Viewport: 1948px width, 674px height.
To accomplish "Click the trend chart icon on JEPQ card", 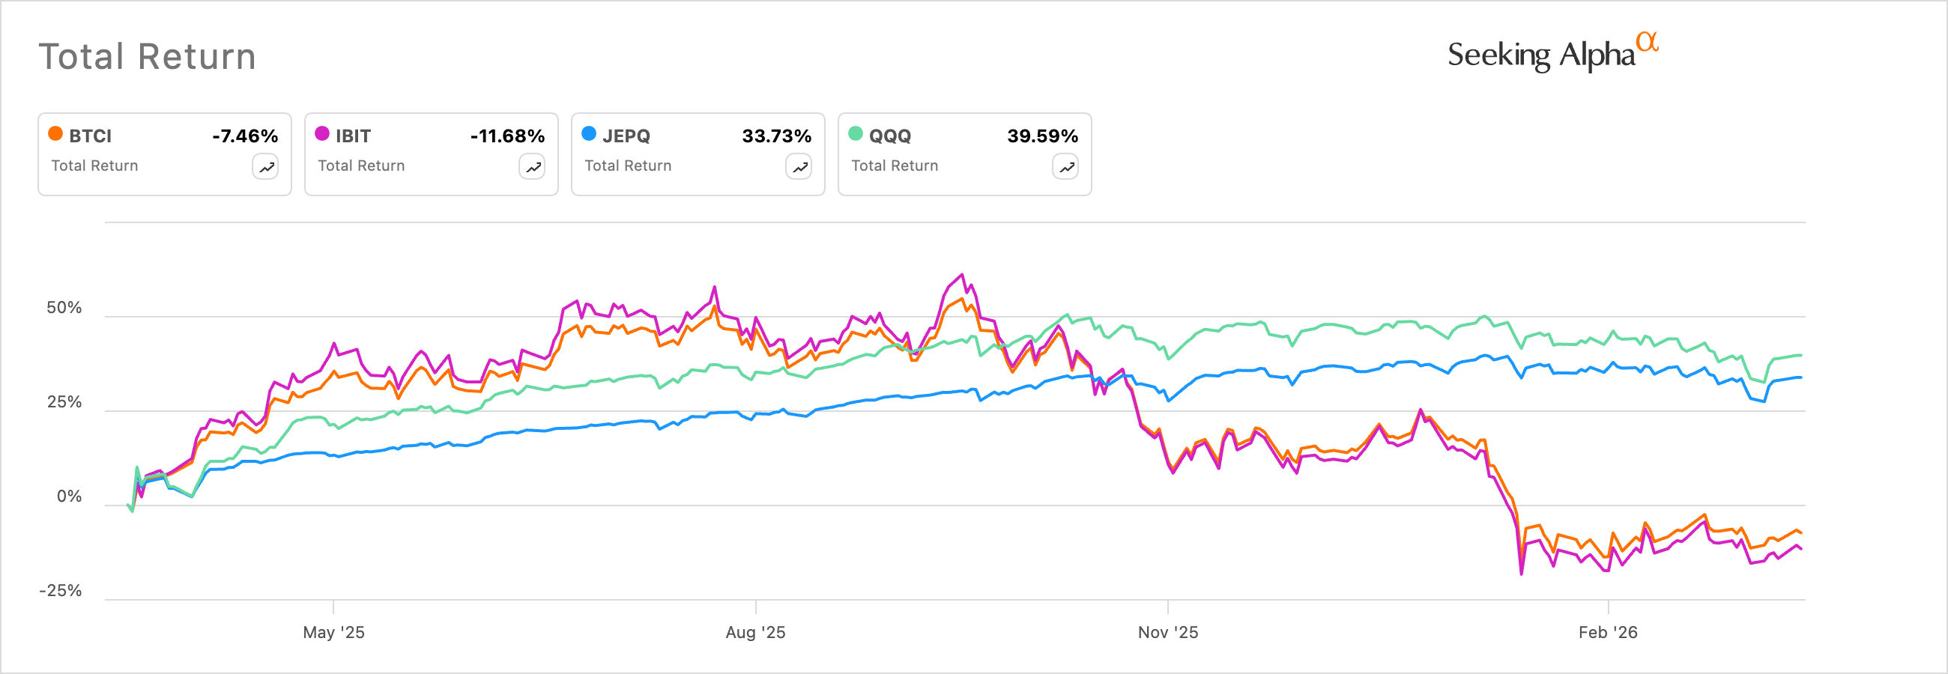I will click(799, 166).
